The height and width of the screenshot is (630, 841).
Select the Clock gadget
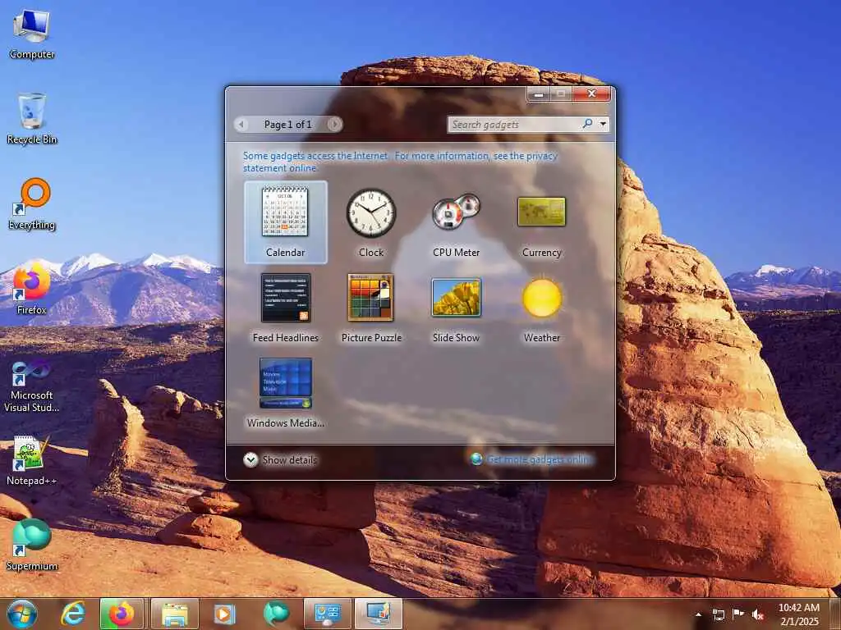point(370,221)
